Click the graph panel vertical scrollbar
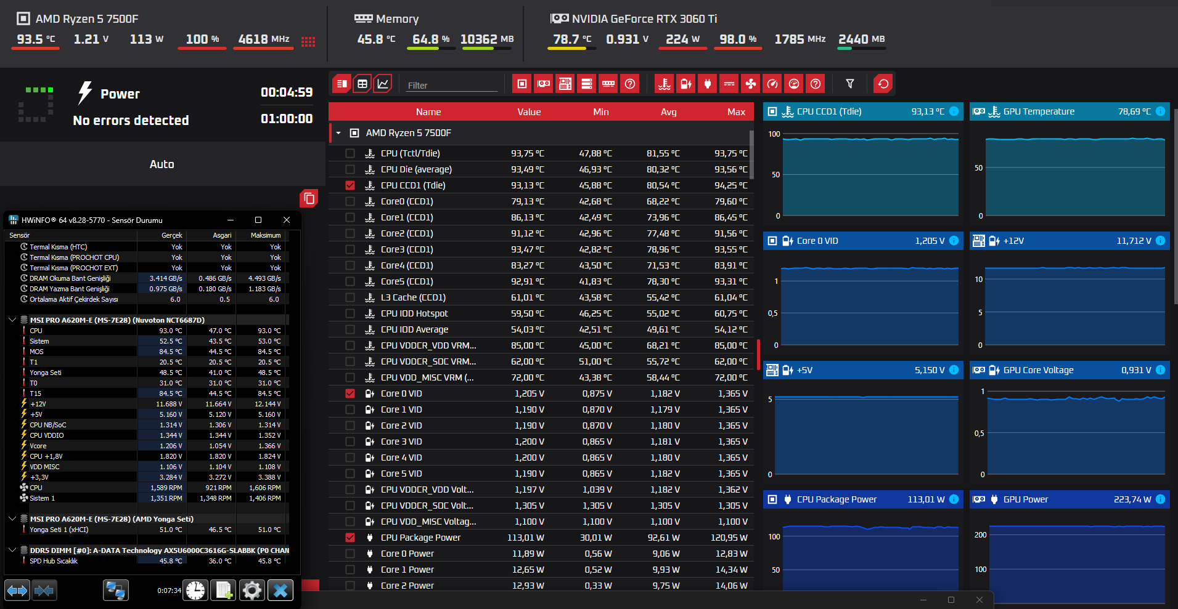This screenshot has height=609, width=1178. tap(1175, 206)
